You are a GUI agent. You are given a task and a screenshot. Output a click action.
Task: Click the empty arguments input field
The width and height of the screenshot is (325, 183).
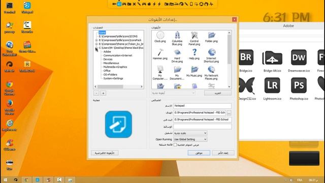pos(202,127)
